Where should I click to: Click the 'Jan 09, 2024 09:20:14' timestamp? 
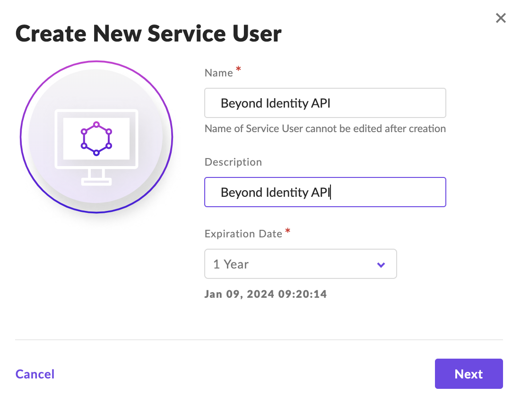pyautogui.click(x=266, y=294)
